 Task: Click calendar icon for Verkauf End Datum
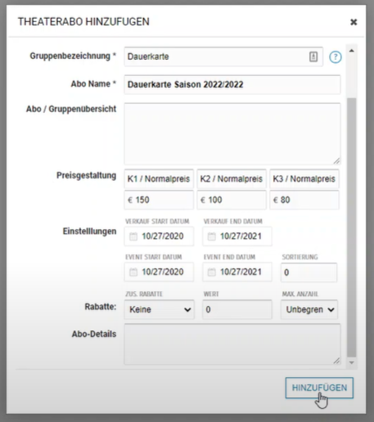click(211, 236)
